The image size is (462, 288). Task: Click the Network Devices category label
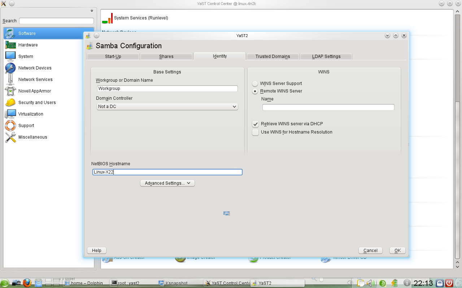35,68
